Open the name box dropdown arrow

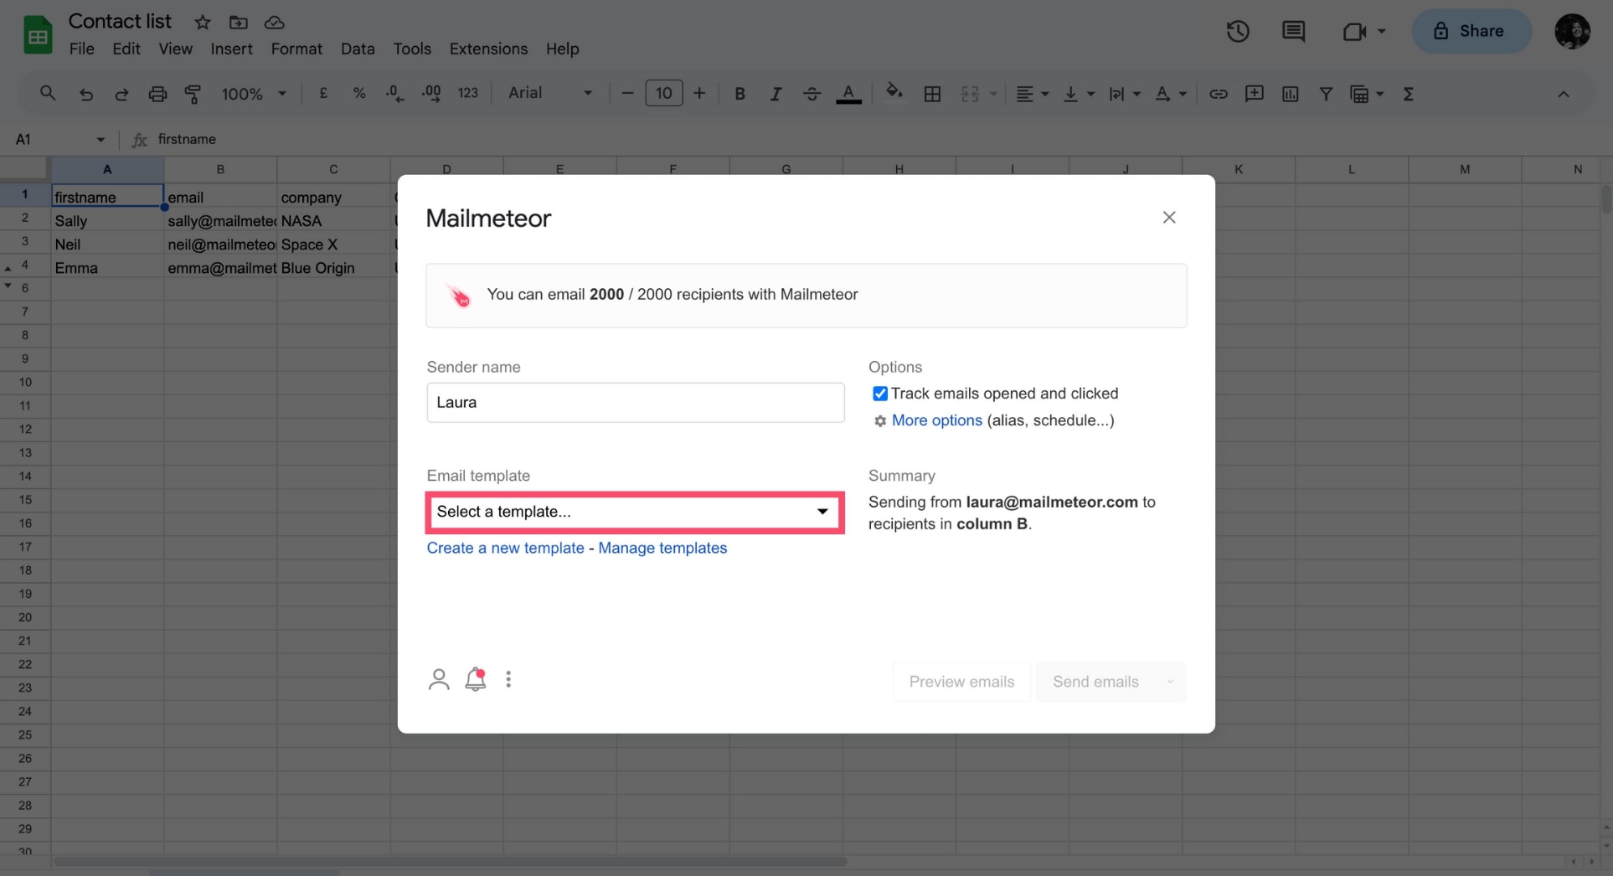(x=100, y=139)
